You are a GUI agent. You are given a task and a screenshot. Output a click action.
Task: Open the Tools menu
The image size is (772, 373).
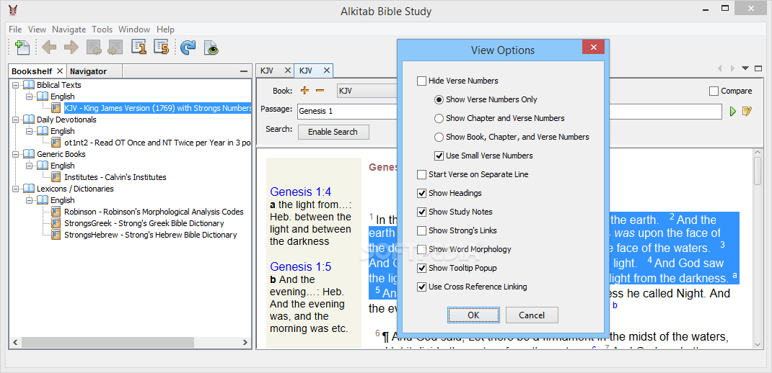click(102, 30)
